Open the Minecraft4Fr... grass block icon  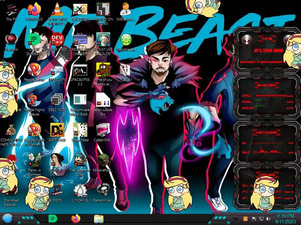click(x=103, y=163)
